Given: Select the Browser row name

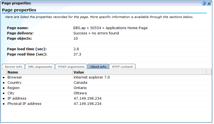Looking at the screenshot, I should point(15,77).
